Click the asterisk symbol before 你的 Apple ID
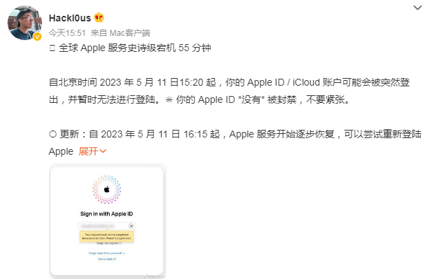This screenshot has height=279, width=436. [x=169, y=99]
